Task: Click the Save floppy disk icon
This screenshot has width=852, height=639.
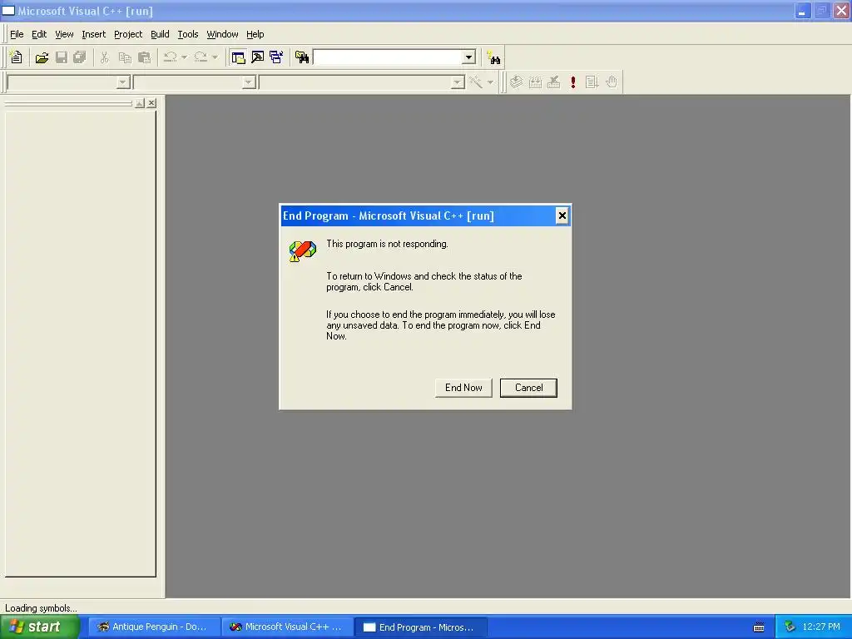Action: [62, 57]
